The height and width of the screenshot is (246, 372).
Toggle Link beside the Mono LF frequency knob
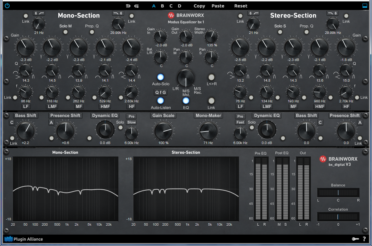tap(15, 97)
